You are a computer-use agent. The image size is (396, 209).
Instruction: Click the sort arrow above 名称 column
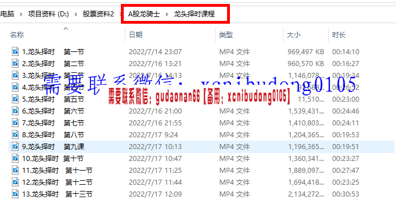click(66, 28)
